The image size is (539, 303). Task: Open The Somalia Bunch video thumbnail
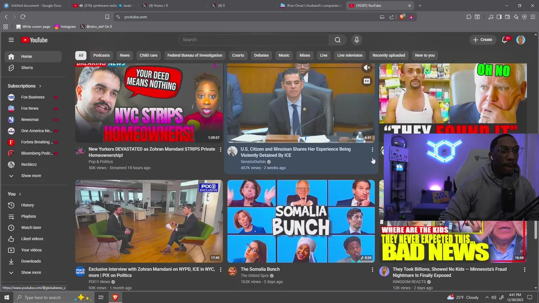[x=301, y=221]
